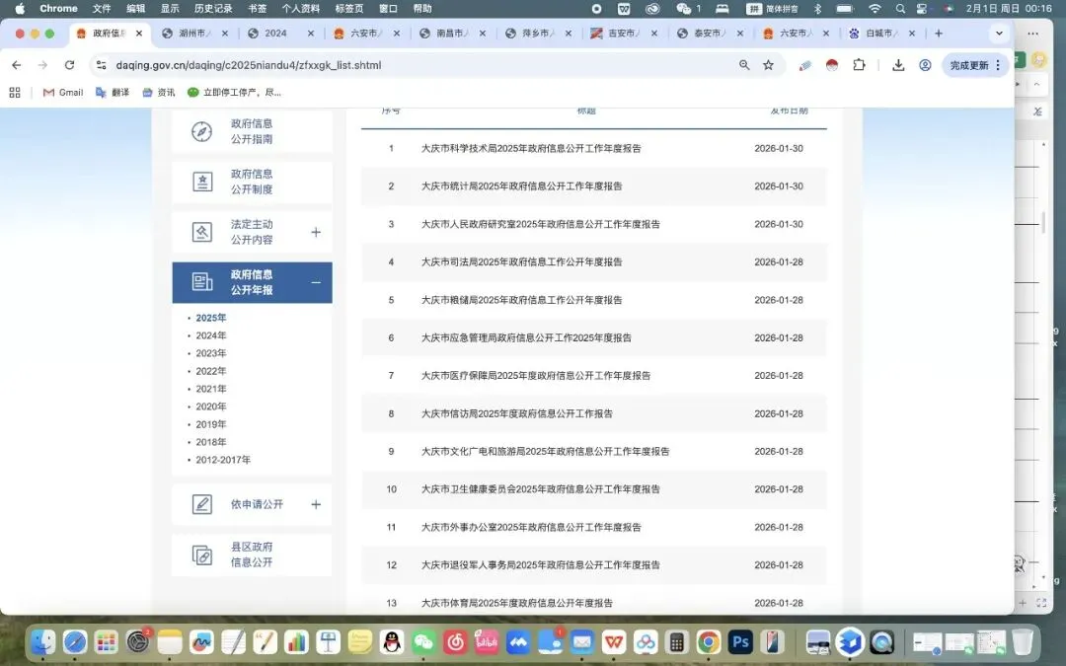Select the 2019年 annual report list

[211, 424]
